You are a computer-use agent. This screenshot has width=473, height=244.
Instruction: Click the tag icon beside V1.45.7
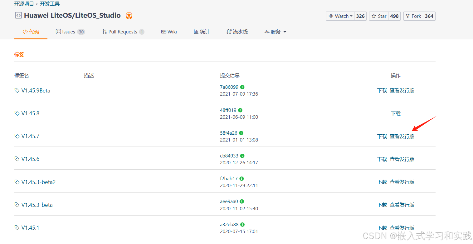17,136
